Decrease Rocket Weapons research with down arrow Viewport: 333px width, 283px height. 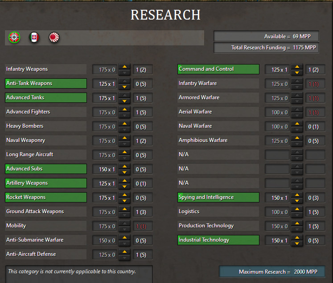pos(125,201)
